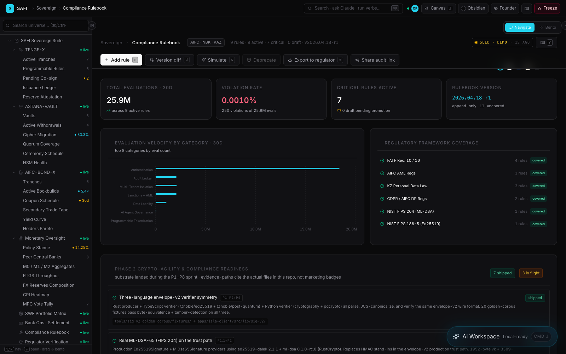
Task: Click the 3 in flight badge
Action: (531, 273)
